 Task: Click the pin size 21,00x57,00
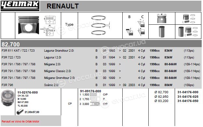tap(32, 112)
